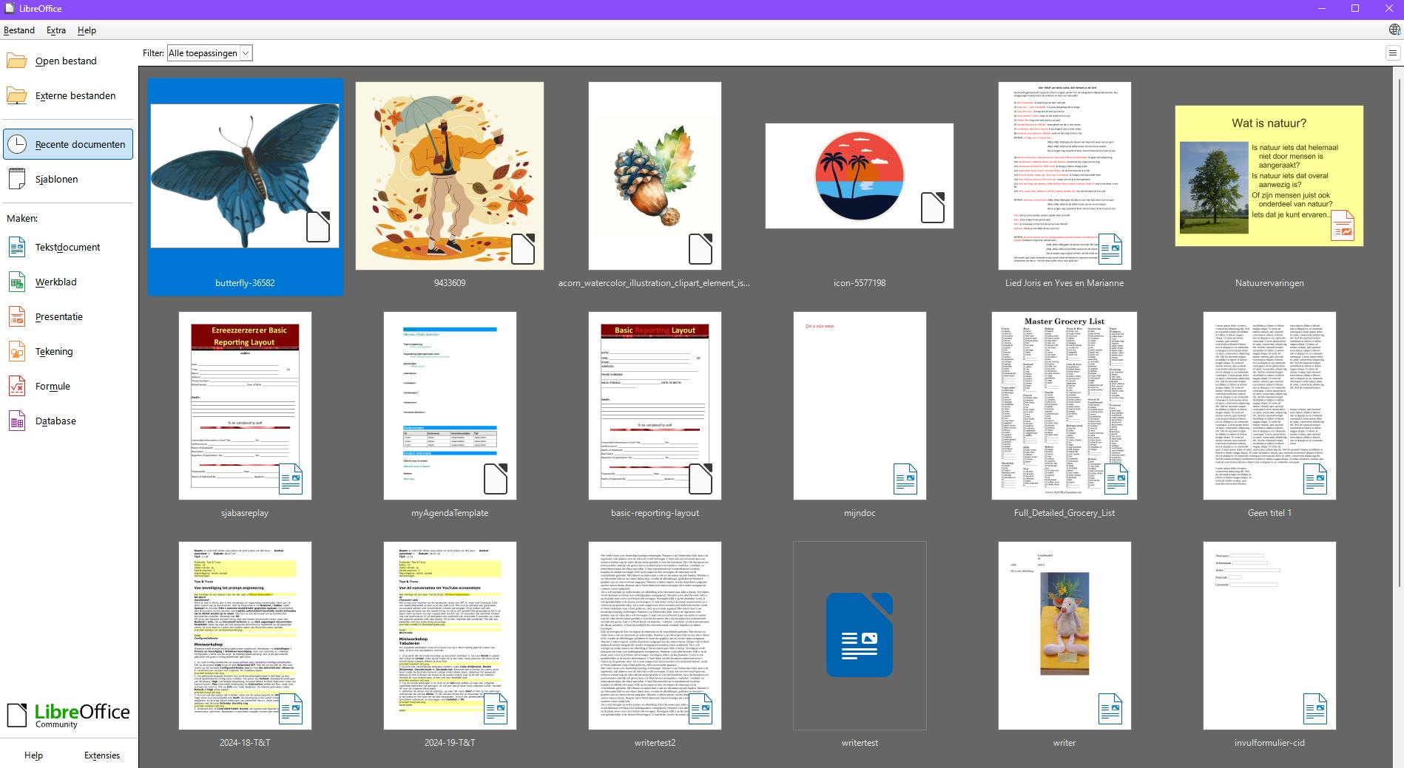Click the globe icon in the menu bar
Viewport: 1404px width, 768px height.
point(1394,30)
